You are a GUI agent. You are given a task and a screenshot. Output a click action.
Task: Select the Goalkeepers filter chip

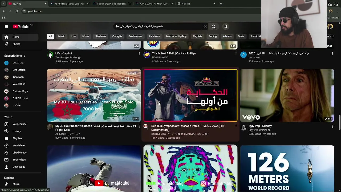[x=135, y=36]
